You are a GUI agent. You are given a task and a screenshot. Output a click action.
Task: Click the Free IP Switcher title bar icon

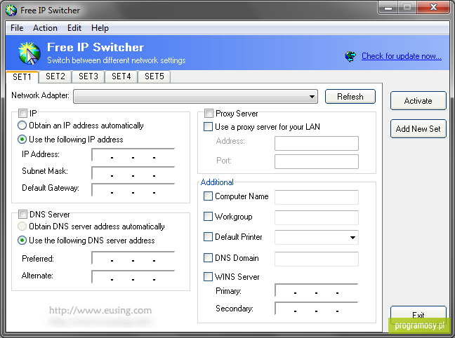pyautogui.click(x=11, y=11)
